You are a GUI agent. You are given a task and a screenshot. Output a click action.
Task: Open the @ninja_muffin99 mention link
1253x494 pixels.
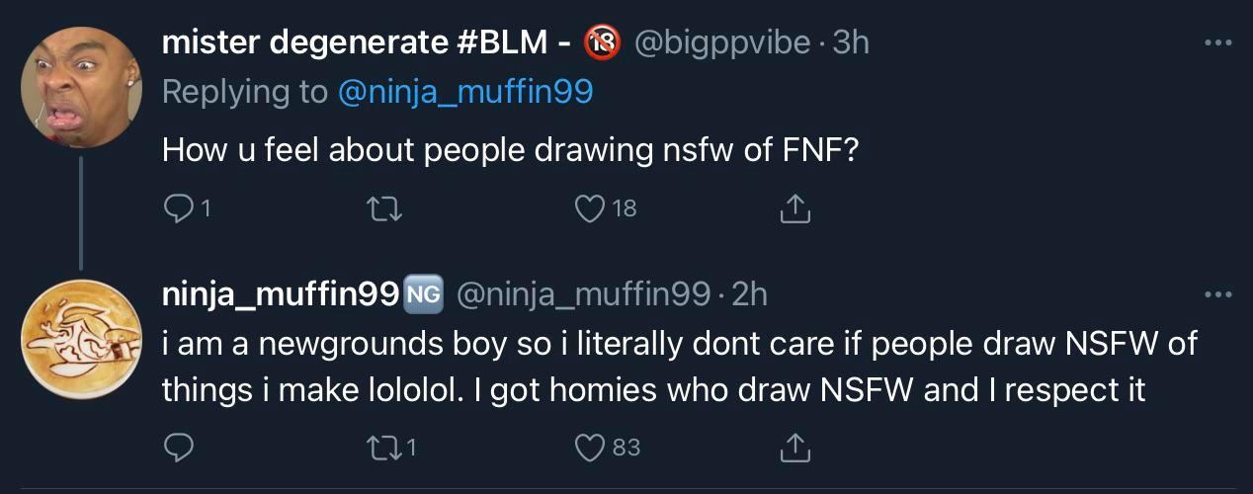[465, 92]
